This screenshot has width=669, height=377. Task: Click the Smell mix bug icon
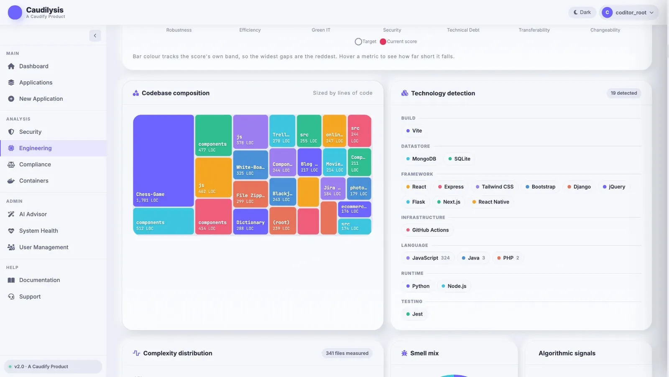404,353
